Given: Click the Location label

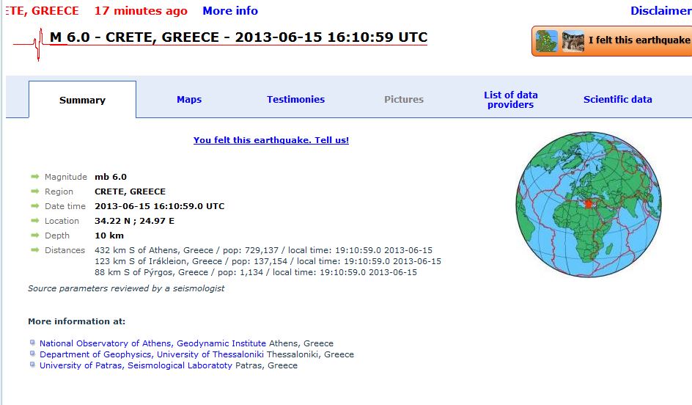Looking at the screenshot, I should [62, 220].
